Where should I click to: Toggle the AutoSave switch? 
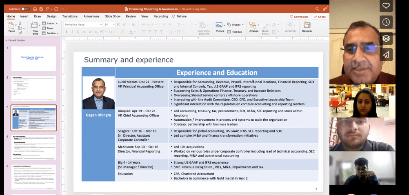coord(26,9)
